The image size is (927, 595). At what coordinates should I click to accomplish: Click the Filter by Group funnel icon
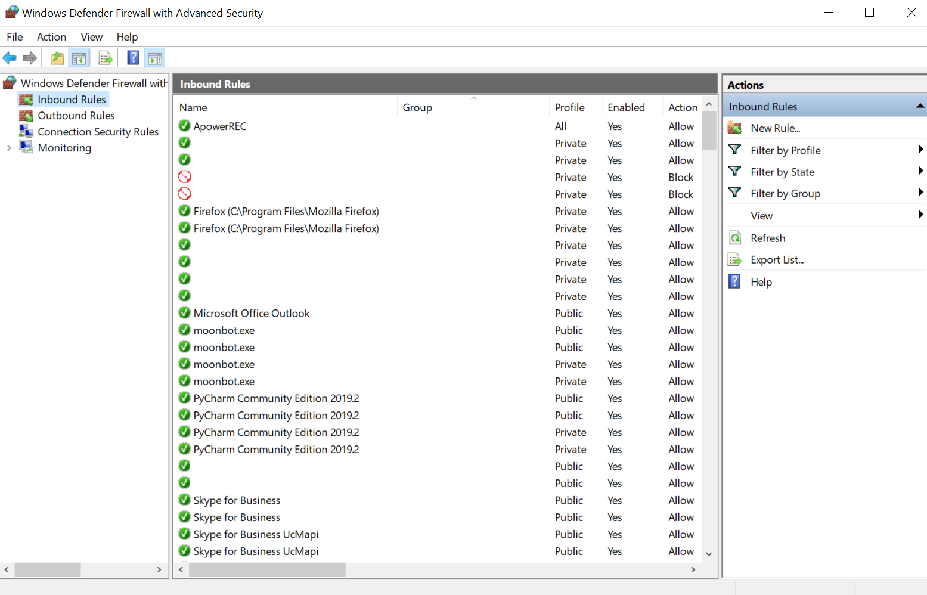[x=735, y=193]
